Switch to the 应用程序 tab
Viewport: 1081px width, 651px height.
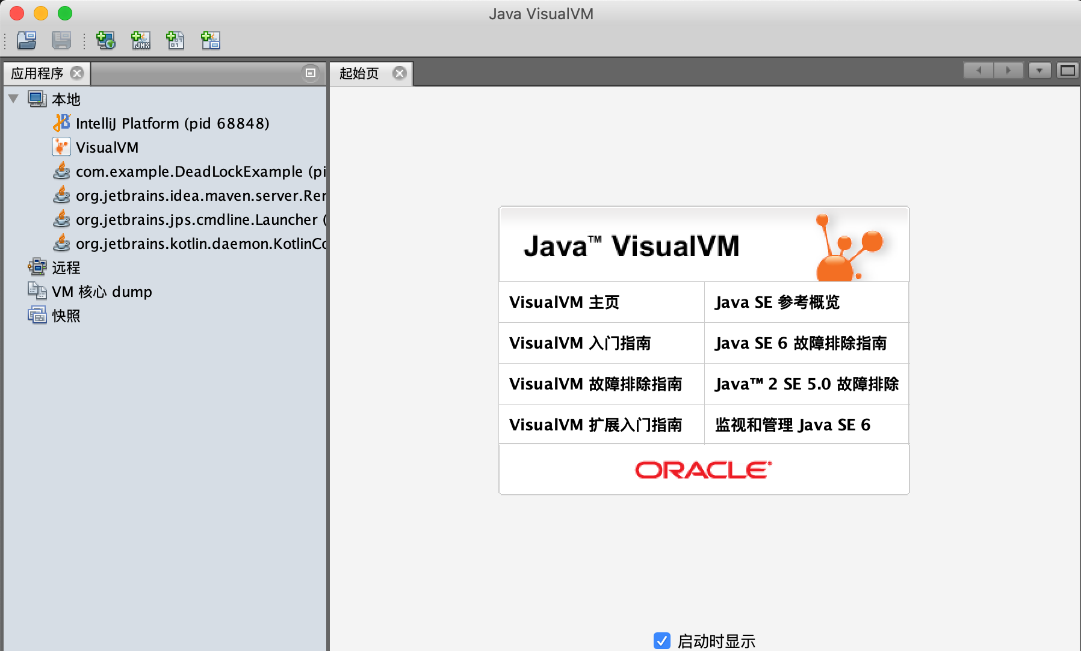(37, 73)
